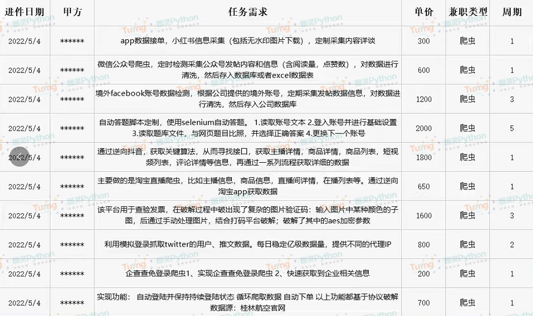
Task: Click the 2022/5/4 date in the 300 price row
Action: [x=25, y=41]
